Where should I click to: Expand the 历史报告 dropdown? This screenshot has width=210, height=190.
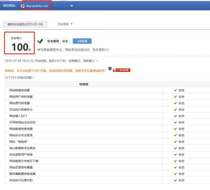[65, 24]
